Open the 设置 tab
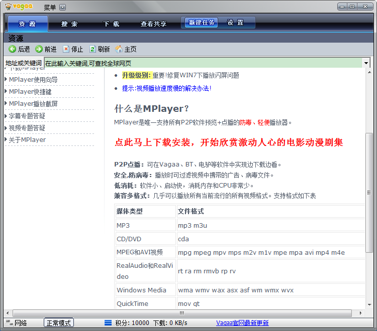Image resolution: width=377 pixels, height=331 pixels. tap(236, 23)
